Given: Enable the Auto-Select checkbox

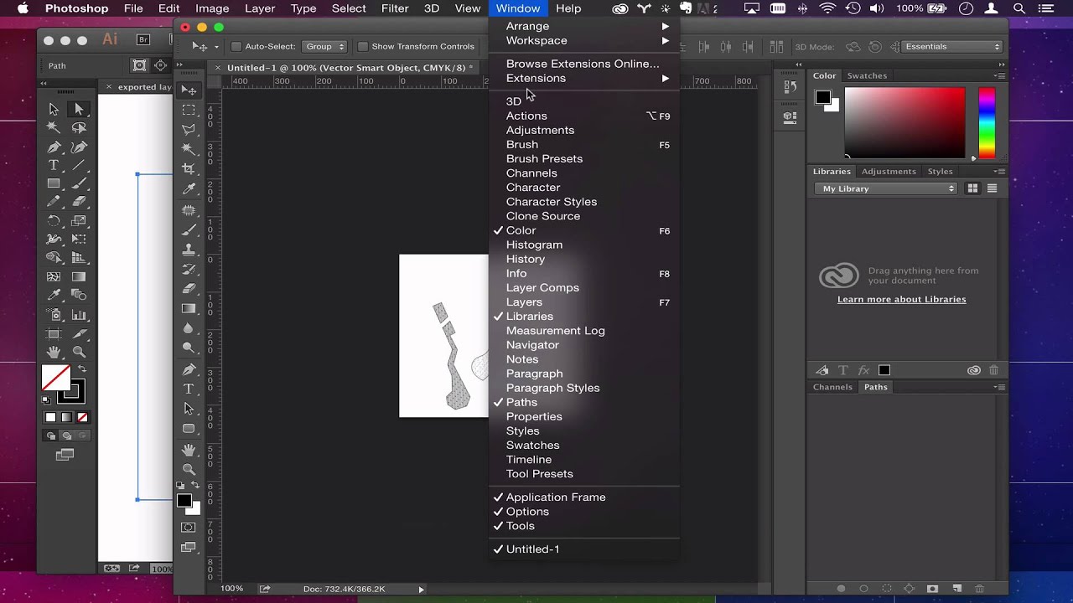Looking at the screenshot, I should click(236, 47).
